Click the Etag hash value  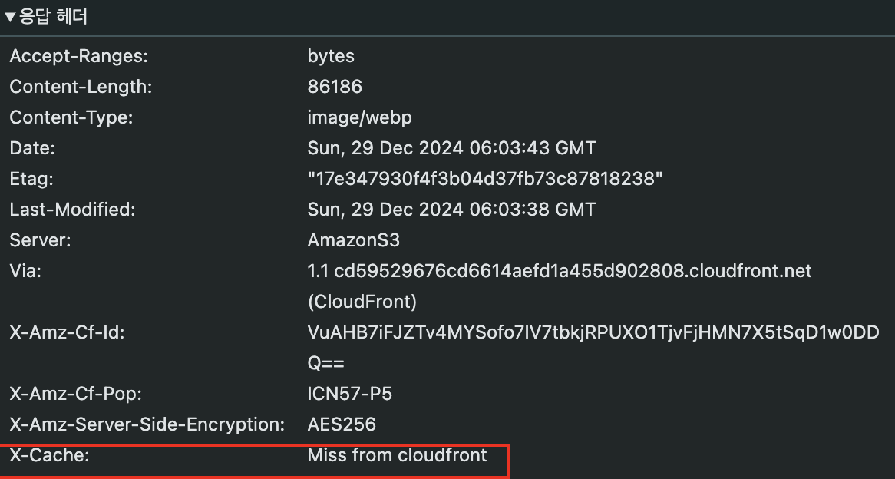485,179
